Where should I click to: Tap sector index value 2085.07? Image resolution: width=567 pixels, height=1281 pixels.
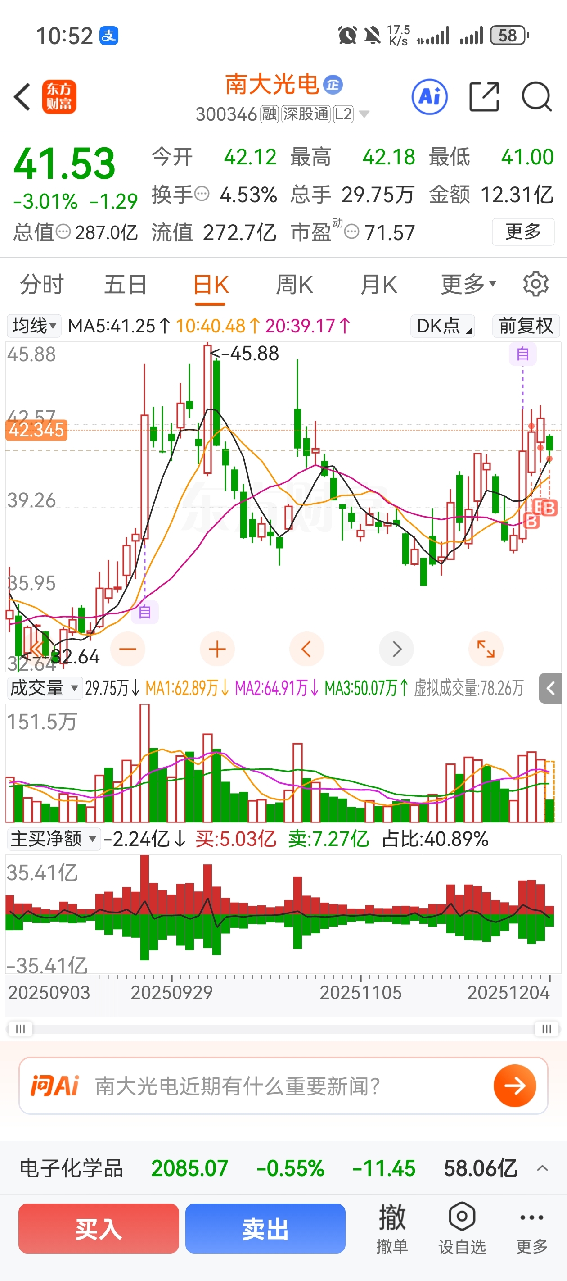(x=189, y=1168)
